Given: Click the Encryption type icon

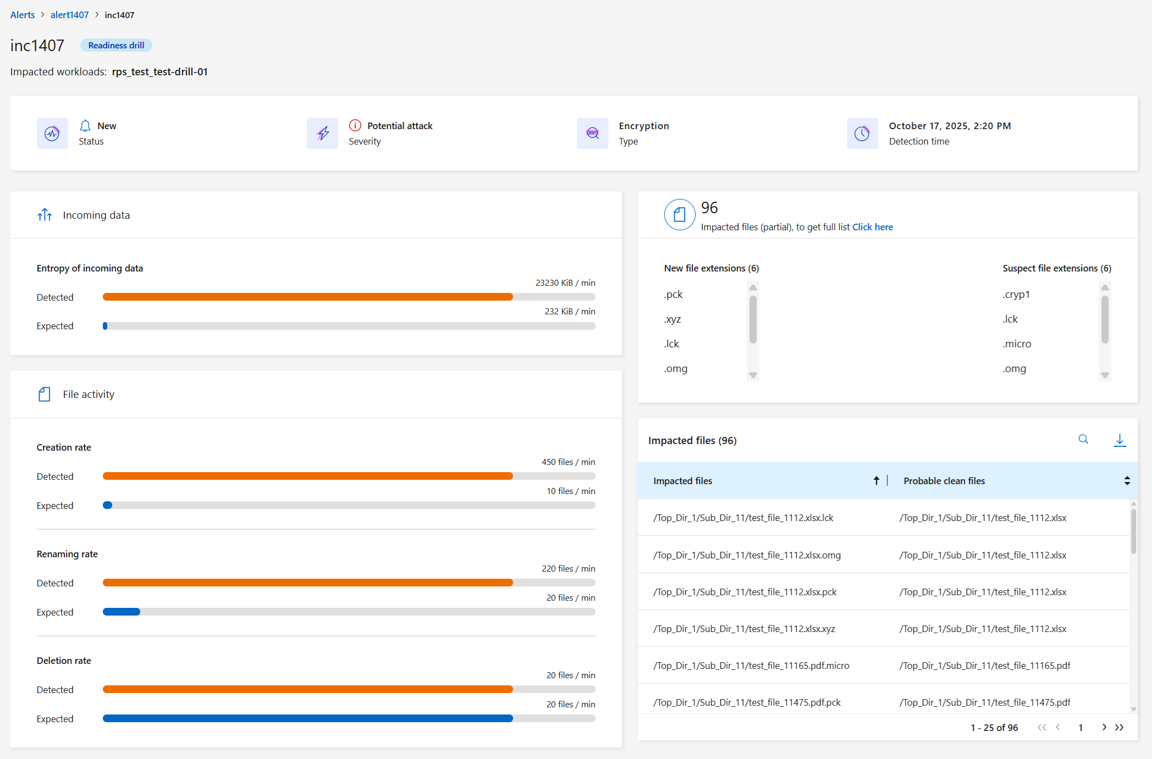Looking at the screenshot, I should [x=592, y=134].
